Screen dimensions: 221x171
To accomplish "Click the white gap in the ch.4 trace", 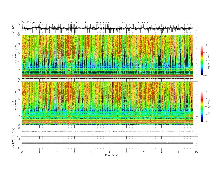I will pyautogui.click(x=168, y=143).
